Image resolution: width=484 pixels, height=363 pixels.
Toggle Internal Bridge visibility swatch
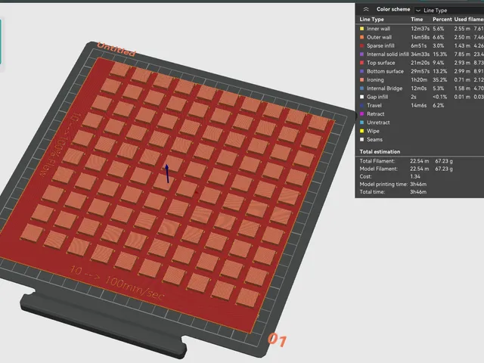[x=361, y=88]
